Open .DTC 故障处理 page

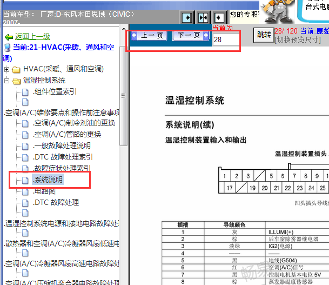(56, 202)
